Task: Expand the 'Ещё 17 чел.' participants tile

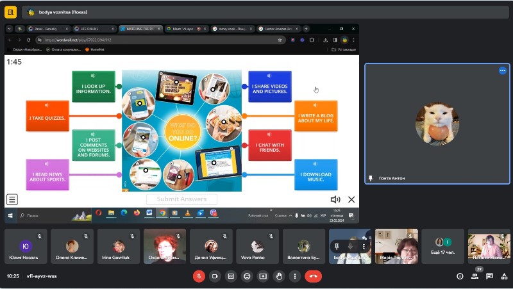Action: click(x=442, y=246)
